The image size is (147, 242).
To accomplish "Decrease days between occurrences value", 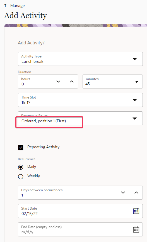I will (123, 193).
